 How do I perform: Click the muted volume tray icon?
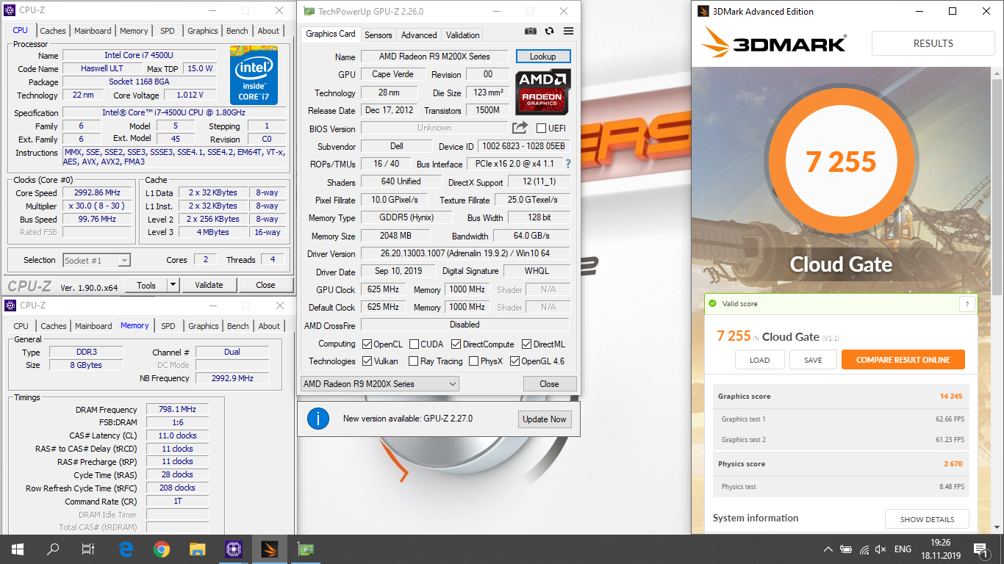coord(881,549)
